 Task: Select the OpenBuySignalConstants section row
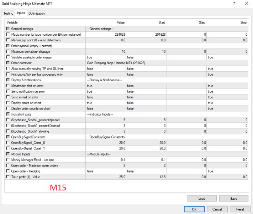[x=127, y=137]
